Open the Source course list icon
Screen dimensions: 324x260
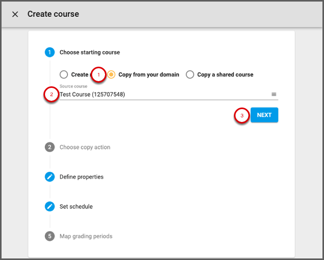click(x=274, y=95)
